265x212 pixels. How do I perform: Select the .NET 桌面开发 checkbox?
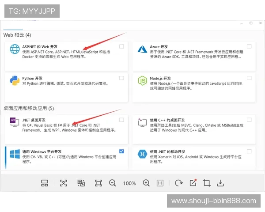(x=121, y=120)
